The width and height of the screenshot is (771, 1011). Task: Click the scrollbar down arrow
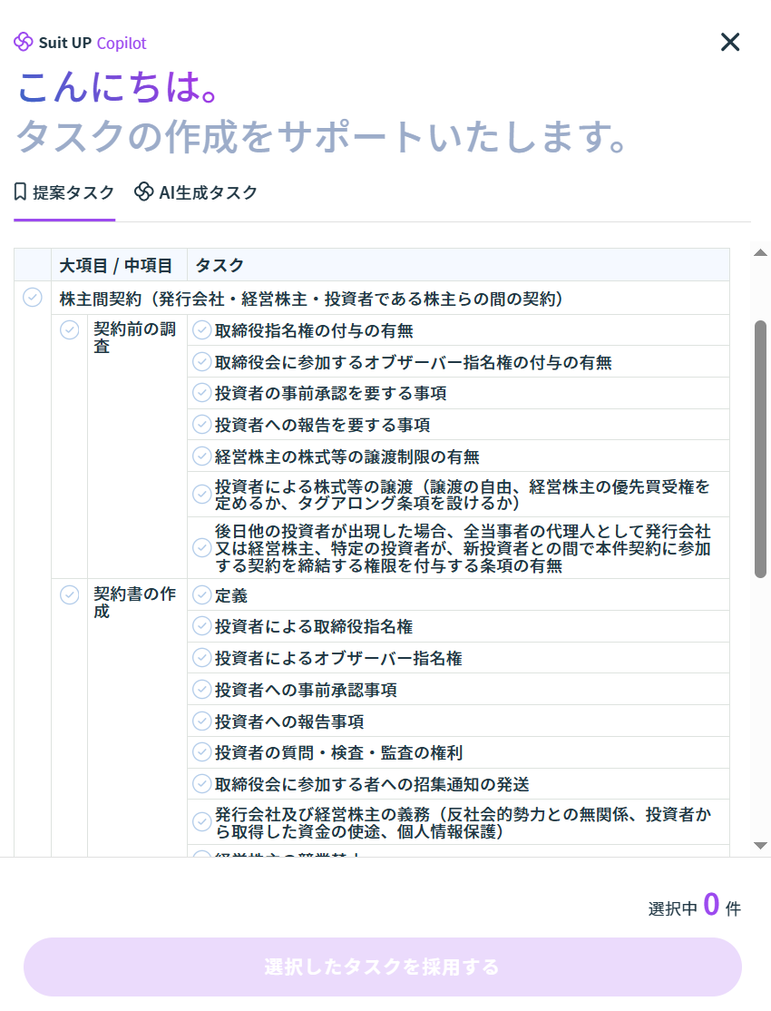coord(761,846)
